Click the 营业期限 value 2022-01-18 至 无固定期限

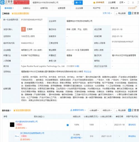[78, 50]
